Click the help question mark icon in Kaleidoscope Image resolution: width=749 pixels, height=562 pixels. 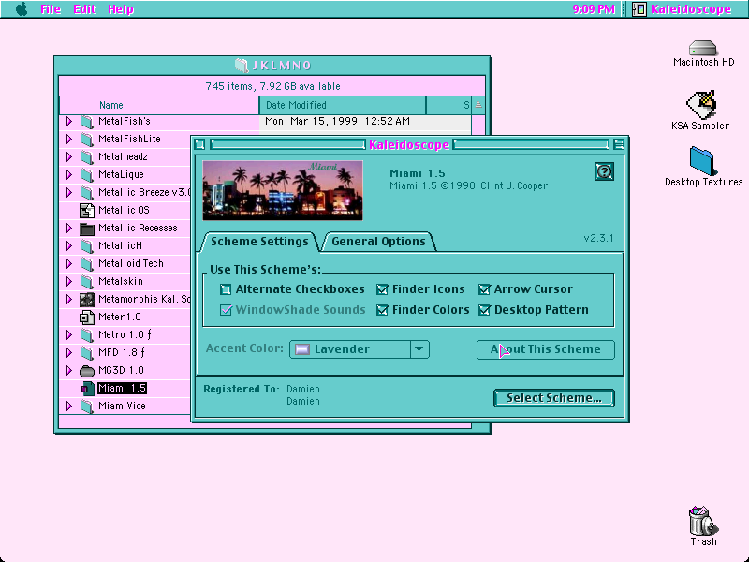click(604, 171)
